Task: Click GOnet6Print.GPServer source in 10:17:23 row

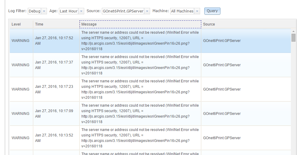Action: 222,89
